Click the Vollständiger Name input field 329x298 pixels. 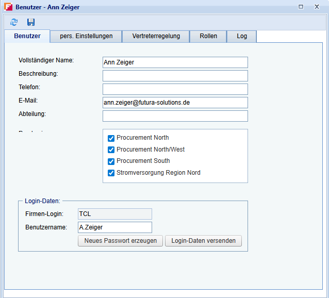click(x=175, y=62)
